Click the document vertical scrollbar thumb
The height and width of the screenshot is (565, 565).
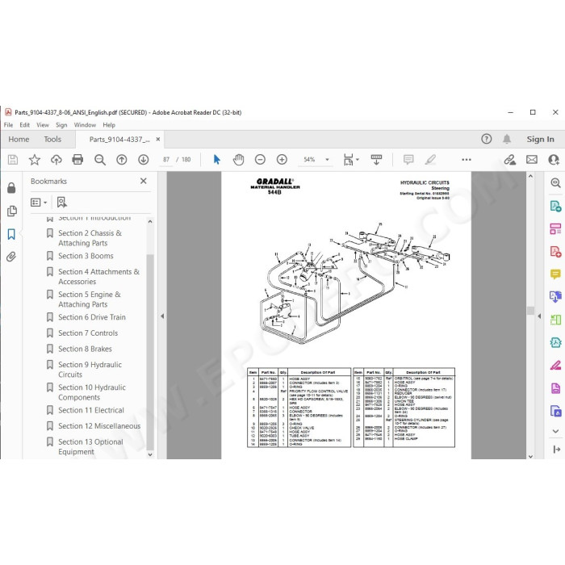pyautogui.click(x=530, y=311)
